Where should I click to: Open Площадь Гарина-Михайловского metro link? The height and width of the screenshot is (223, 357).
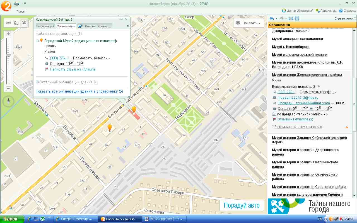(304, 103)
